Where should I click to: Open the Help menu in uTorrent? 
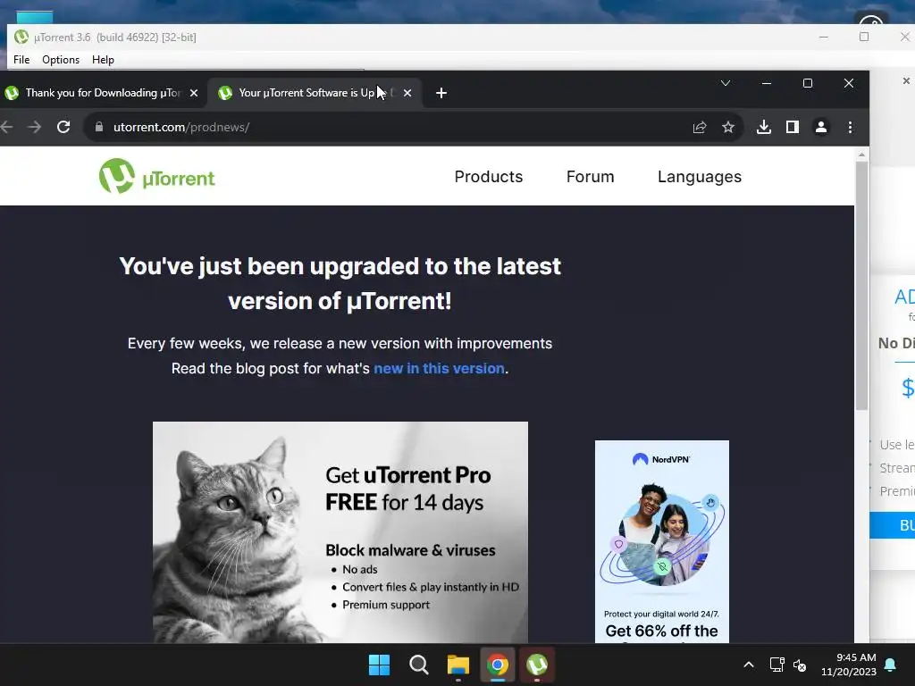[103, 60]
